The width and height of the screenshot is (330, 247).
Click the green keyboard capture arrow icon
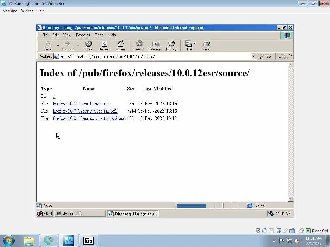tap(308, 231)
